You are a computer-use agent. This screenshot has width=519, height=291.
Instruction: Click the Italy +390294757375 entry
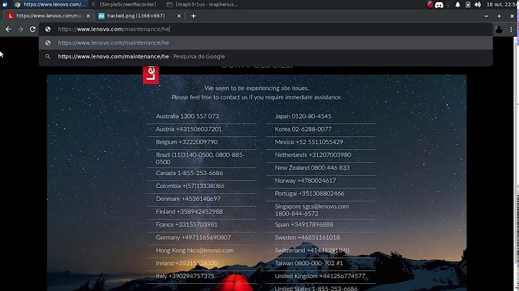pos(185,276)
